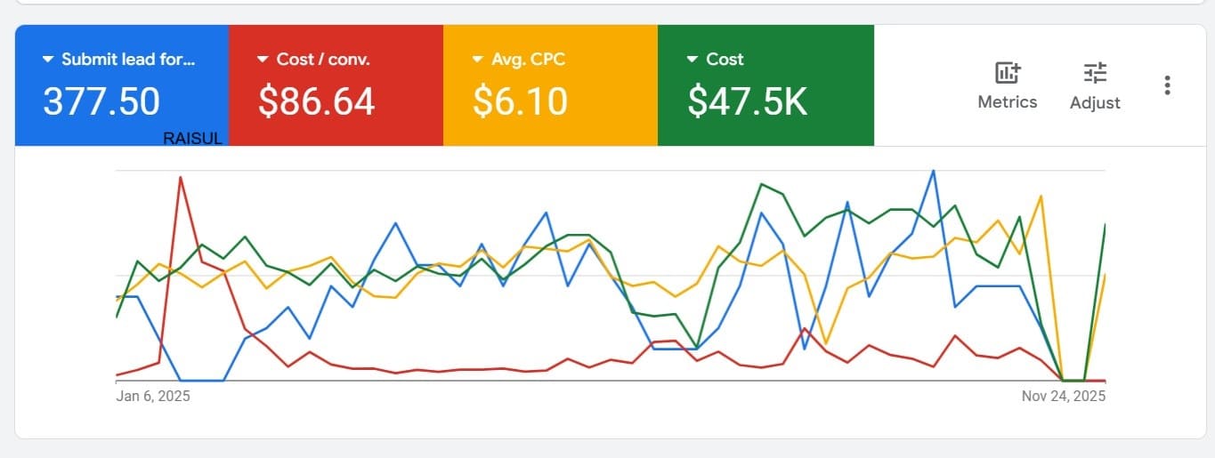
Task: Click the green $47.5K cost value
Action: (748, 101)
